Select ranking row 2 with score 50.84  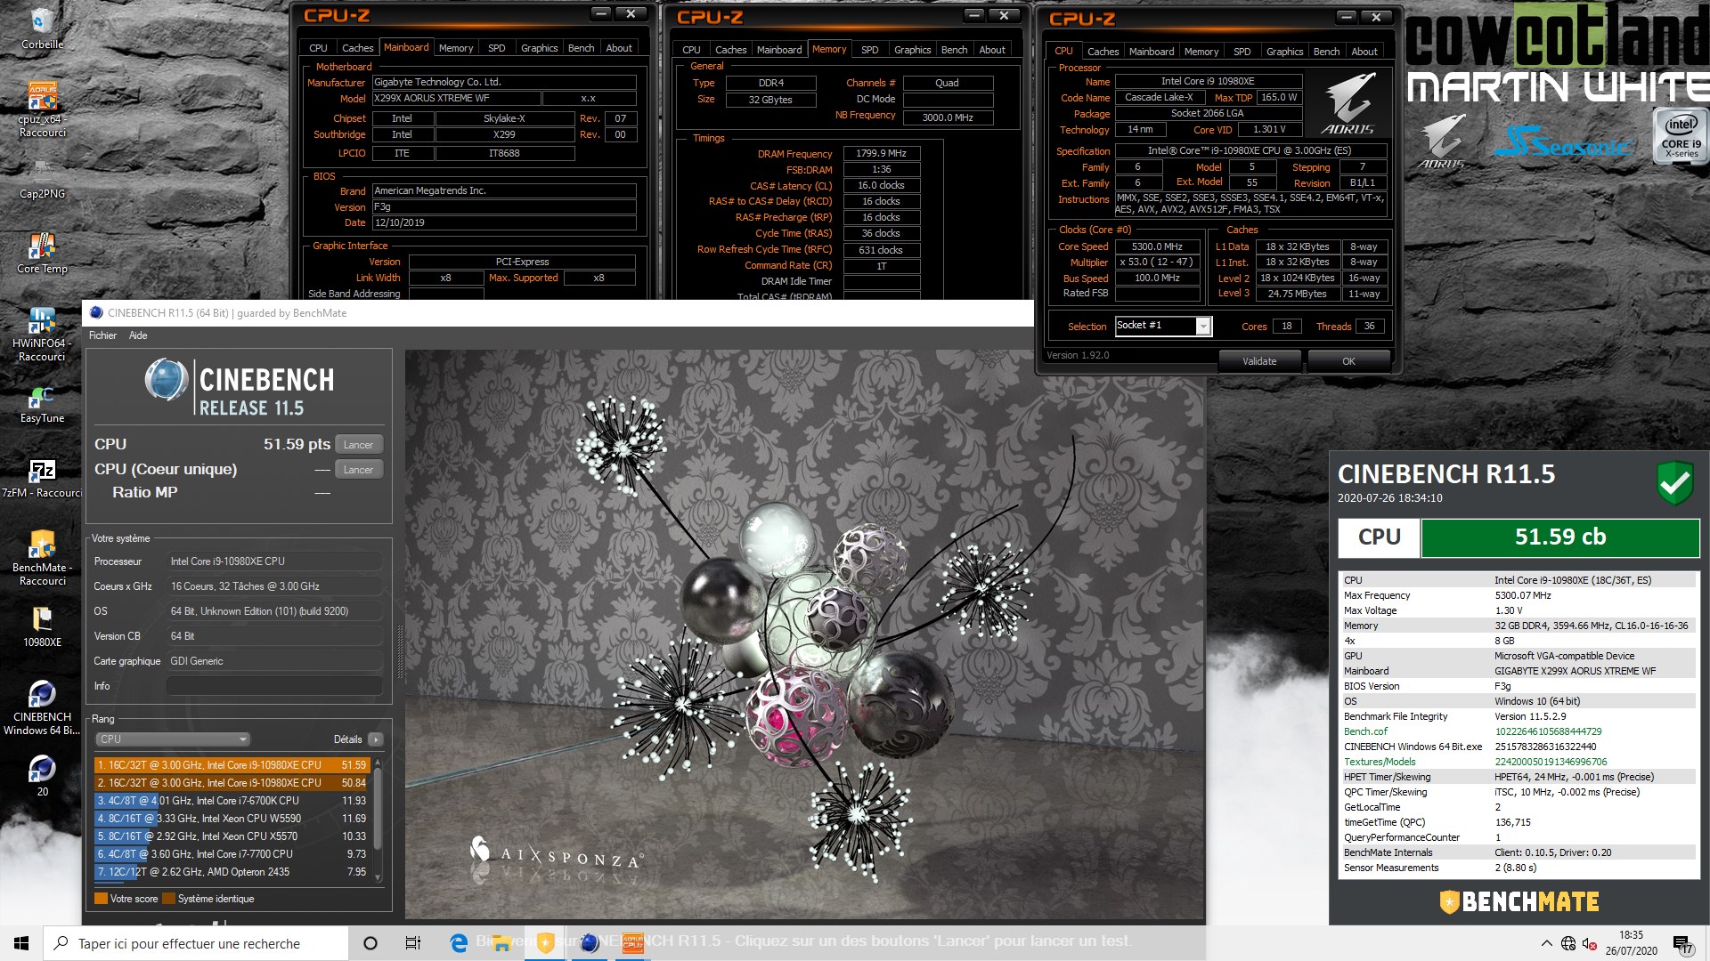coord(232,783)
